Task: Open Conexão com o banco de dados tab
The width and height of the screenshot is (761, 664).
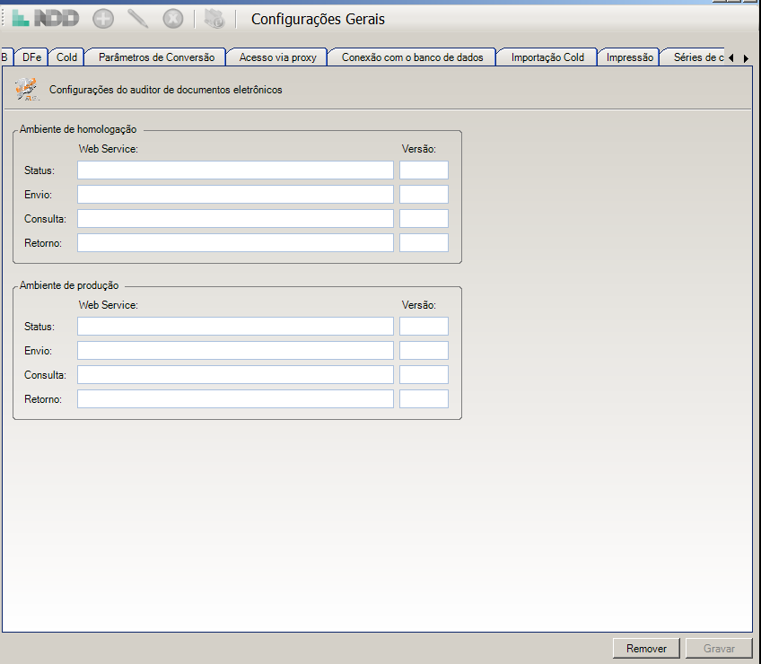Action: [412, 57]
